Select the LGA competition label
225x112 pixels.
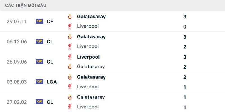point(52,82)
